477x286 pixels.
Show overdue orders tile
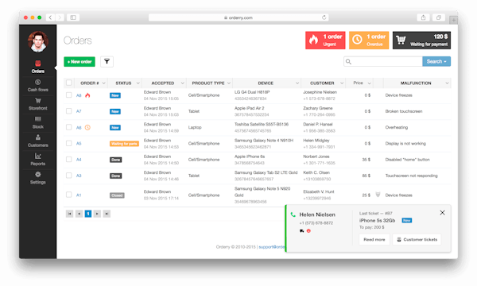[369, 40]
